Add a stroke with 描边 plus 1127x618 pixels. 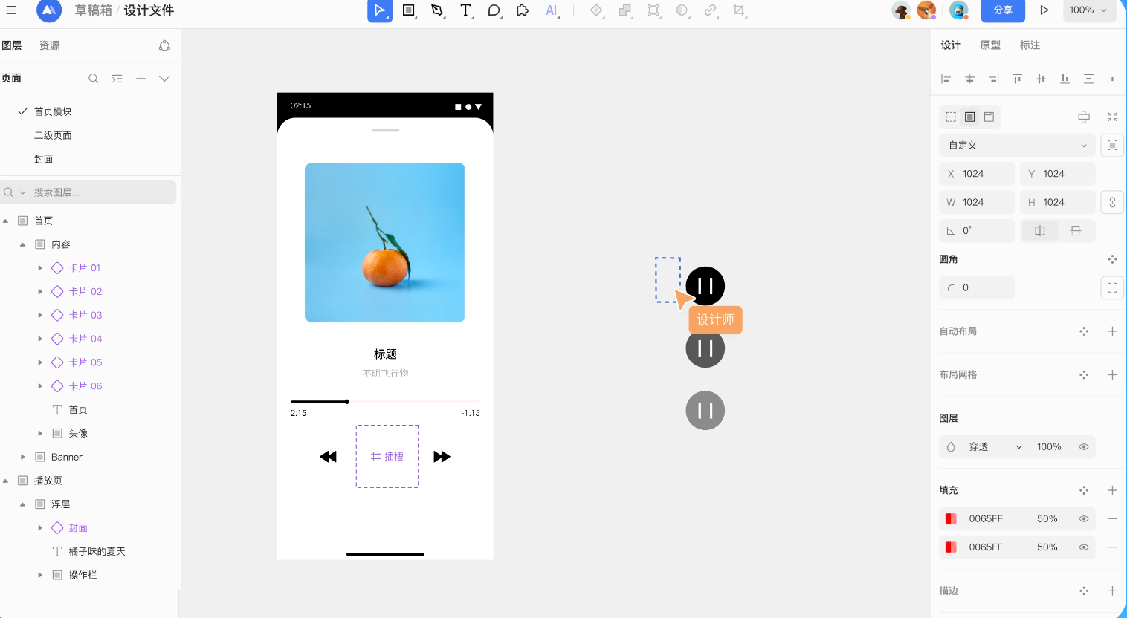pos(1113,591)
